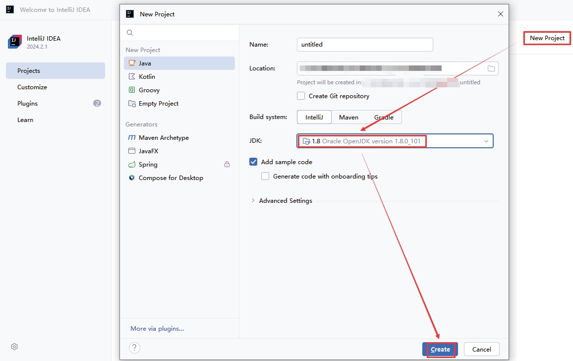Choose Maven build system
The height and width of the screenshot is (361, 573).
click(x=348, y=117)
